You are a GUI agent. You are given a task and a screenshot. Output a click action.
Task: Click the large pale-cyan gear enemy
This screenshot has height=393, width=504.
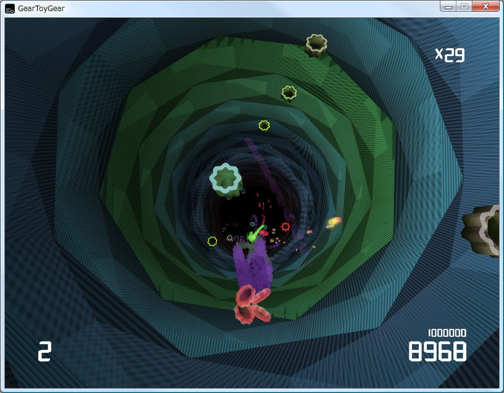coord(226,180)
